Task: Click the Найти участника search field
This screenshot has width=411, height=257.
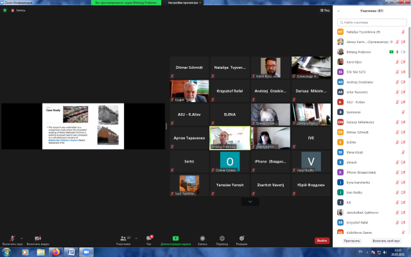Action: (x=372, y=22)
